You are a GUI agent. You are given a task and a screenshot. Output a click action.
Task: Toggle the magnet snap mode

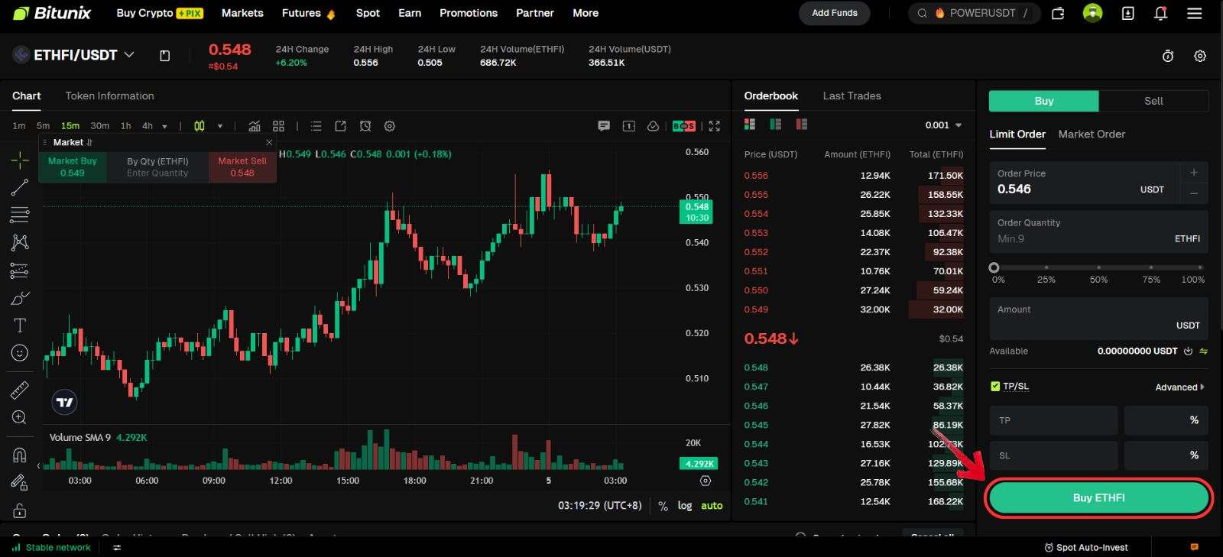point(20,455)
